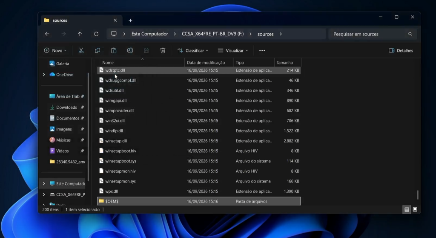This screenshot has height=238, width=436.
Task: Click Este Computador in the address breadcrumb
Action: [x=149, y=34]
